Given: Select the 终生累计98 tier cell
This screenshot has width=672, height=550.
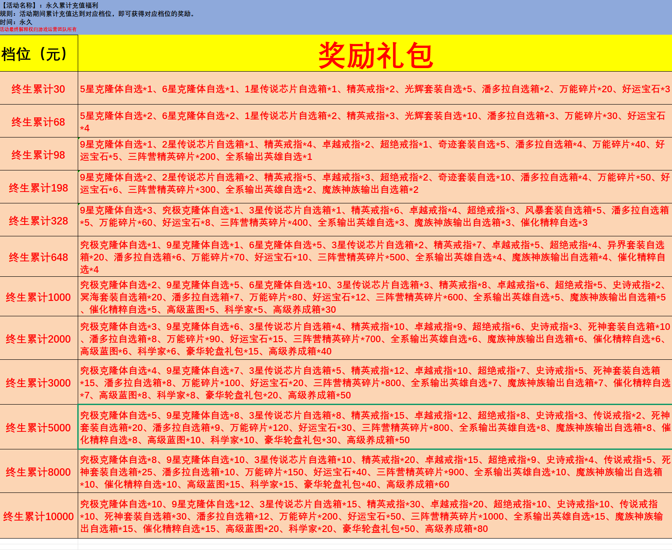Looking at the screenshot, I should point(39,155).
